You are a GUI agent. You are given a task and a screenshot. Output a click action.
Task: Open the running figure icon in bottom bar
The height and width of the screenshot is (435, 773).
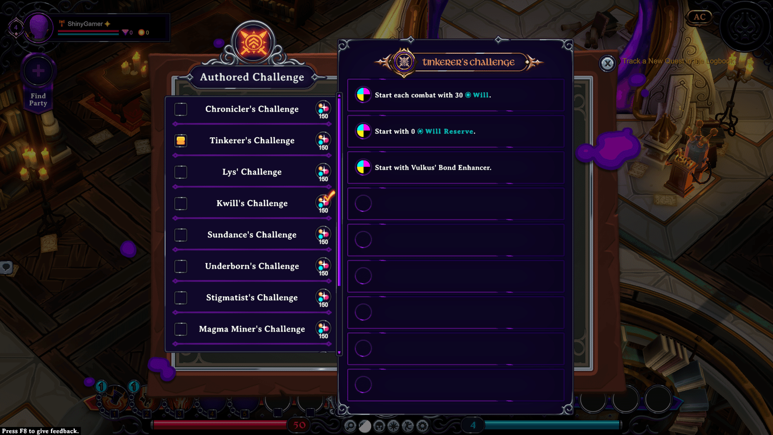[x=408, y=426]
